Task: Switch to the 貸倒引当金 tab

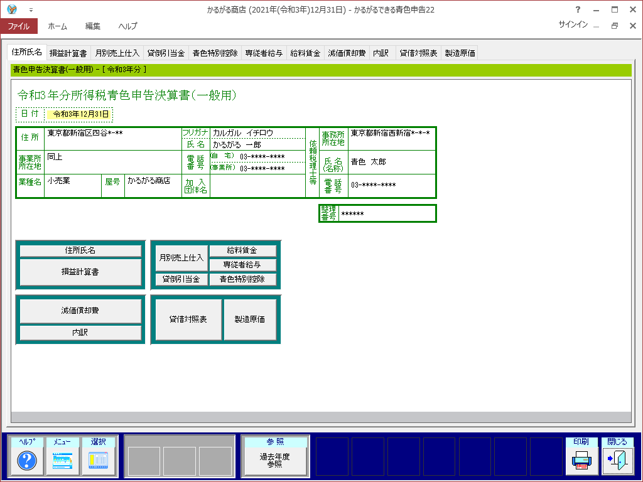Action: (166, 53)
